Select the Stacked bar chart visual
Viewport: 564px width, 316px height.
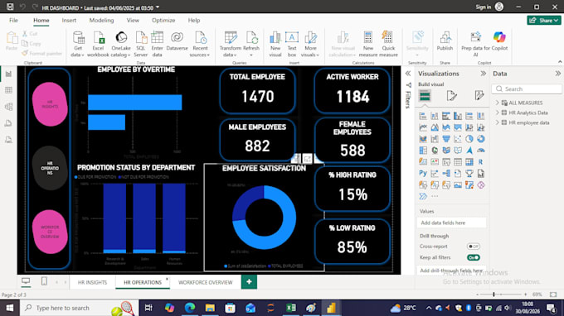pos(423,116)
